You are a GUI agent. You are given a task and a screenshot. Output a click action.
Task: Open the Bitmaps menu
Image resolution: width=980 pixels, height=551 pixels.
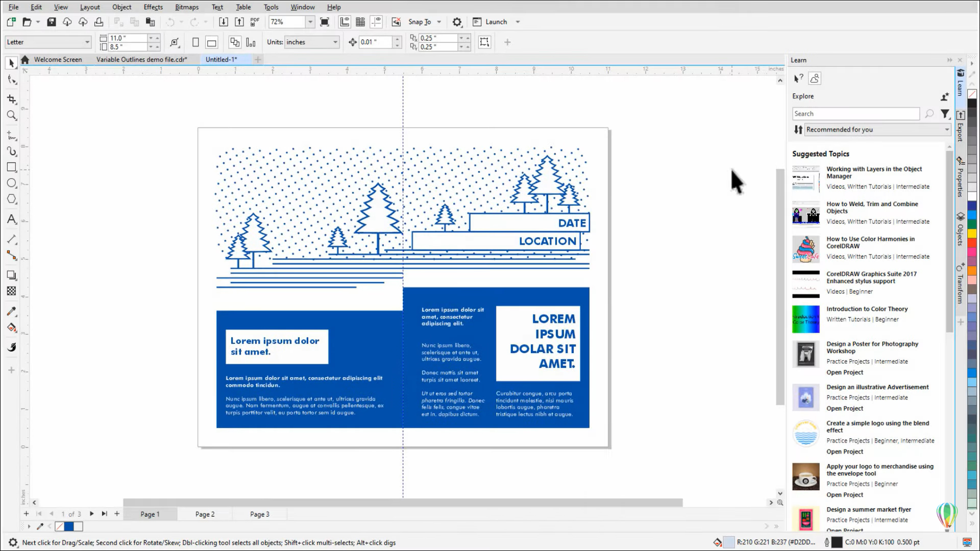(x=186, y=7)
